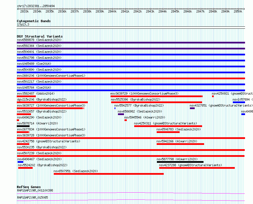Click esv2677834 (1000GenomesConsortiumPhase1) label

(51, 129)
